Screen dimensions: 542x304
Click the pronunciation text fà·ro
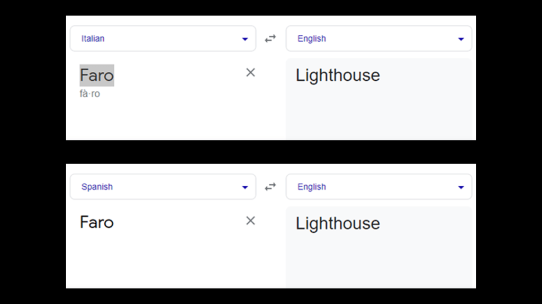[x=90, y=94]
